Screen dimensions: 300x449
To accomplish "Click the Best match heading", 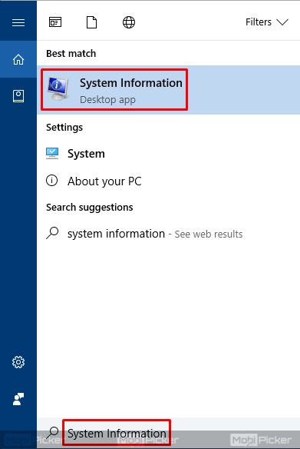I will tap(71, 54).
